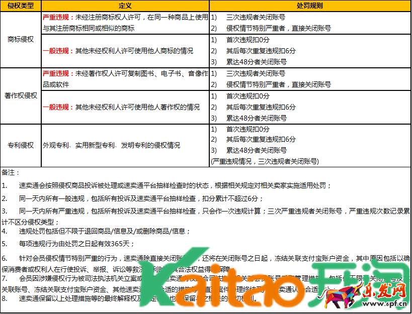Click 其他未经权利人许可使用他人商标的情况
Viewport: 412px width, 314px height.
pos(118,51)
